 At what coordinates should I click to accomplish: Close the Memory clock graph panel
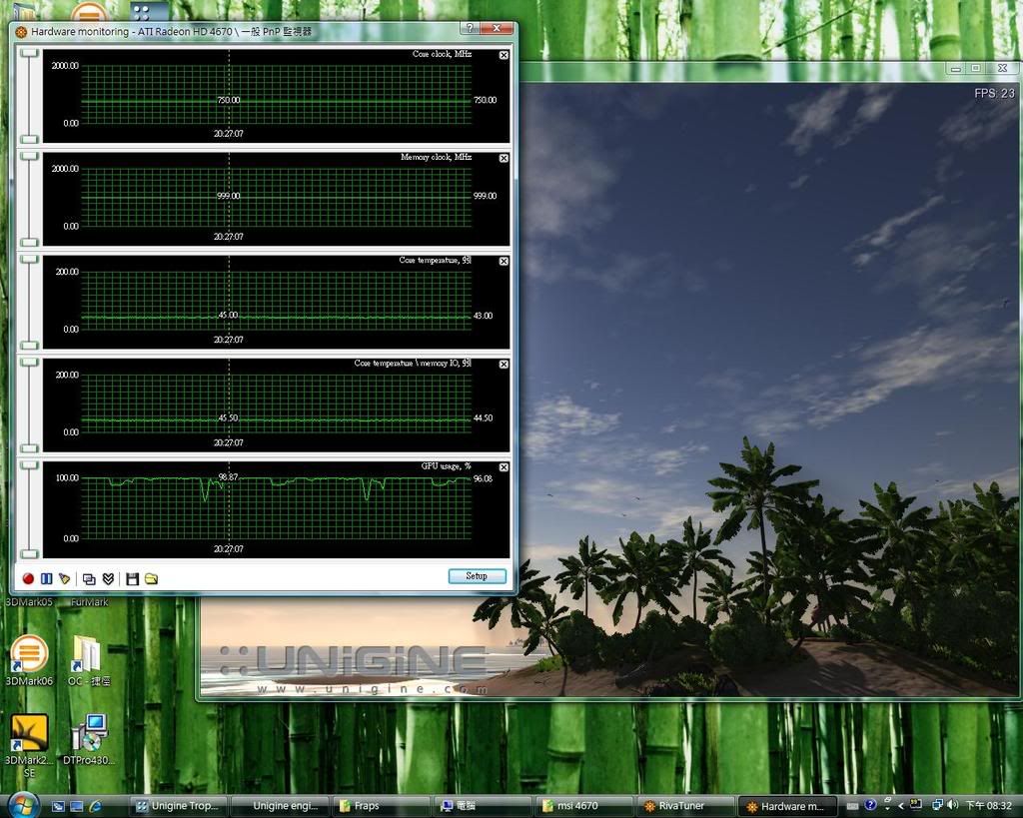[x=503, y=159]
